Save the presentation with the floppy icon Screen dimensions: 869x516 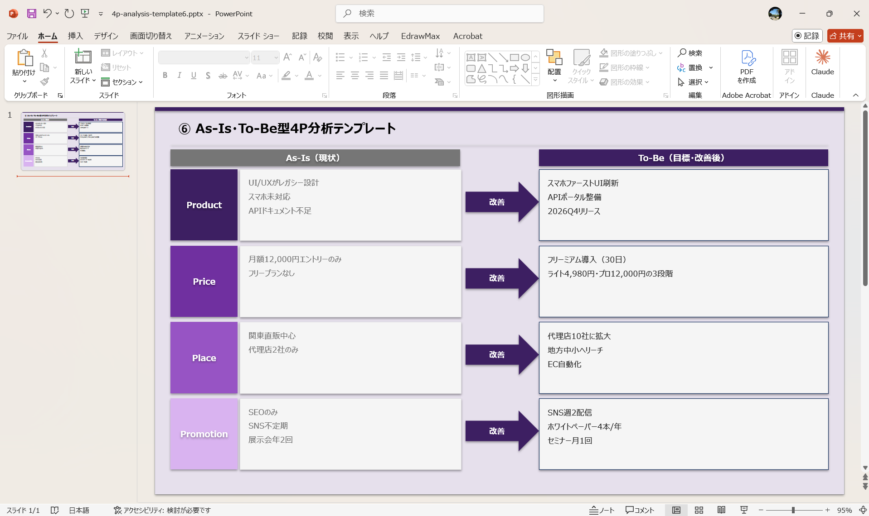pos(31,14)
